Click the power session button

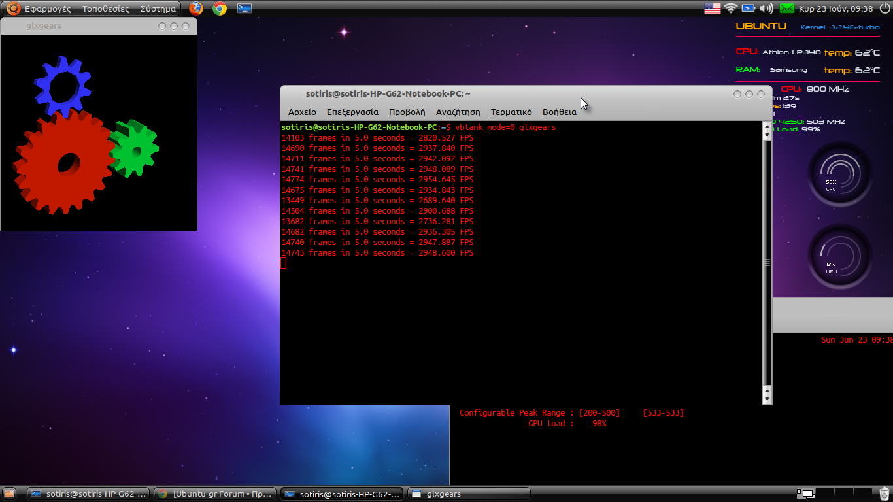[x=885, y=8]
